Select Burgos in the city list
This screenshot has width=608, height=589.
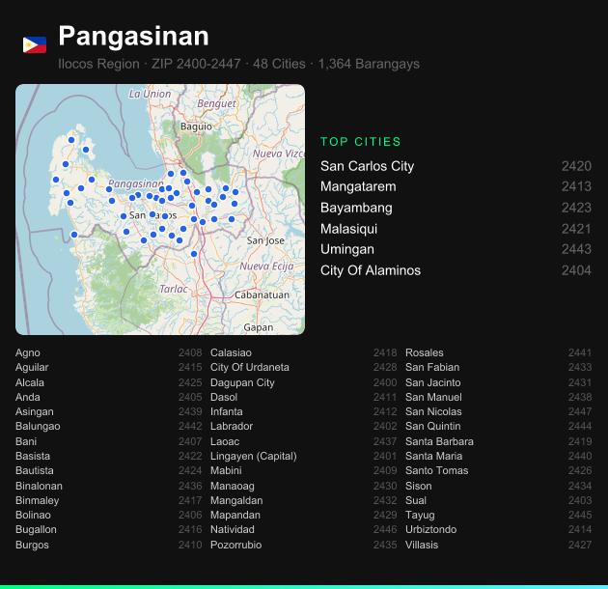[x=108, y=545]
